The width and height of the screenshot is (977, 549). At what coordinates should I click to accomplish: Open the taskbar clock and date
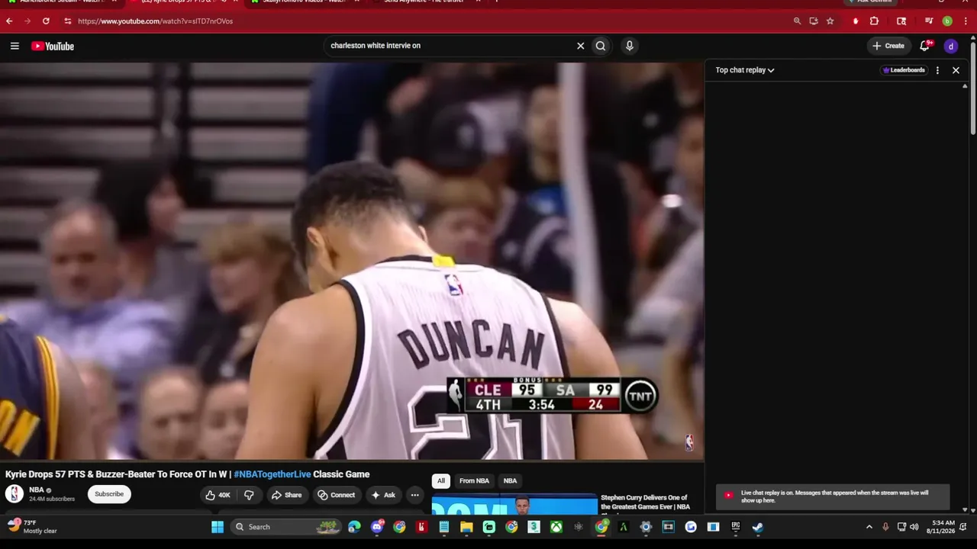click(x=940, y=527)
